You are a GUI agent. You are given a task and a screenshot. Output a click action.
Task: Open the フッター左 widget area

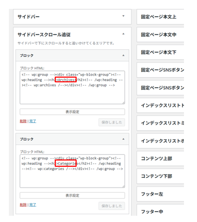click(x=161, y=194)
